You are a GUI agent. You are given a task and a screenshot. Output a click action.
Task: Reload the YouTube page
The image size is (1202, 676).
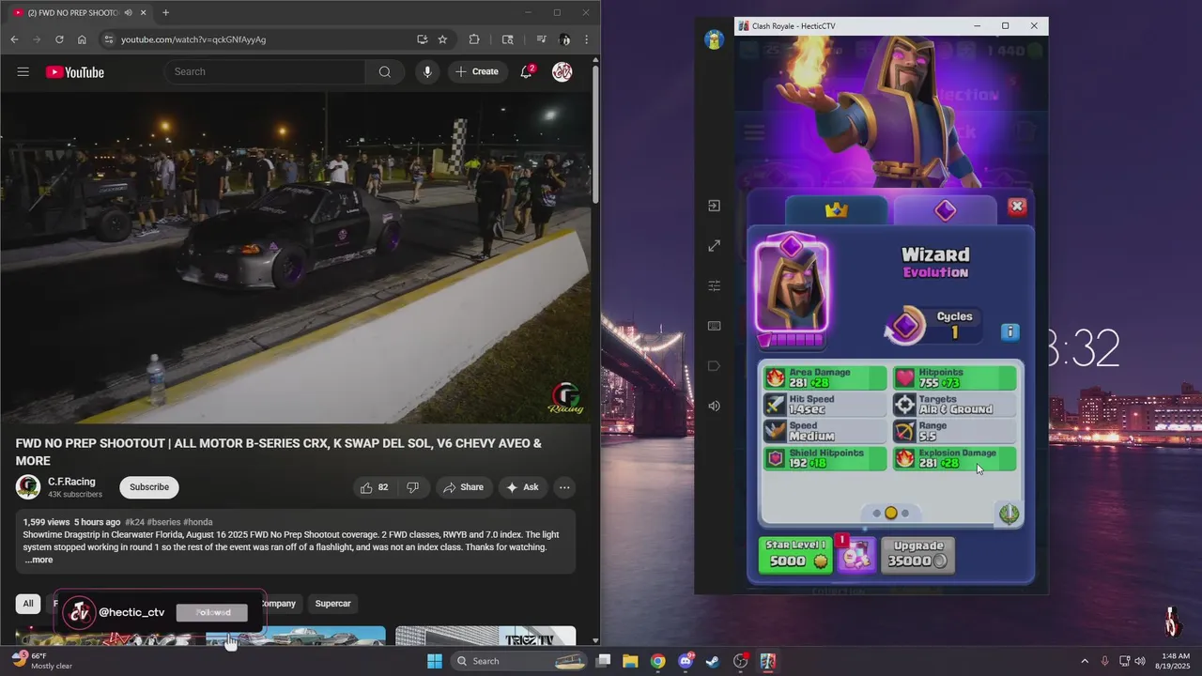click(59, 39)
